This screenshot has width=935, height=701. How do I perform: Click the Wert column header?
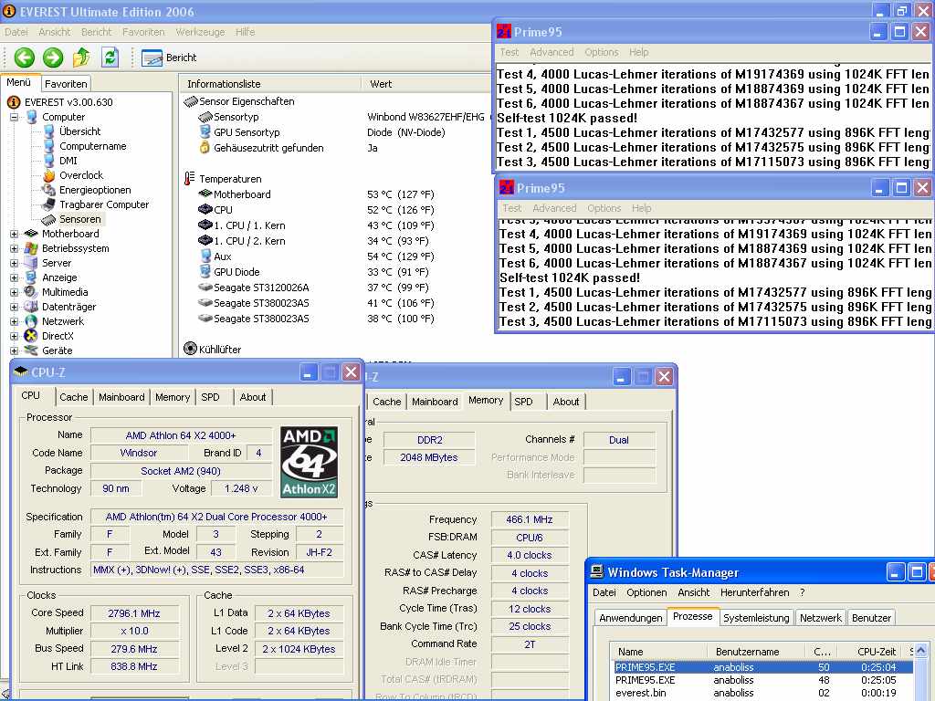[426, 84]
